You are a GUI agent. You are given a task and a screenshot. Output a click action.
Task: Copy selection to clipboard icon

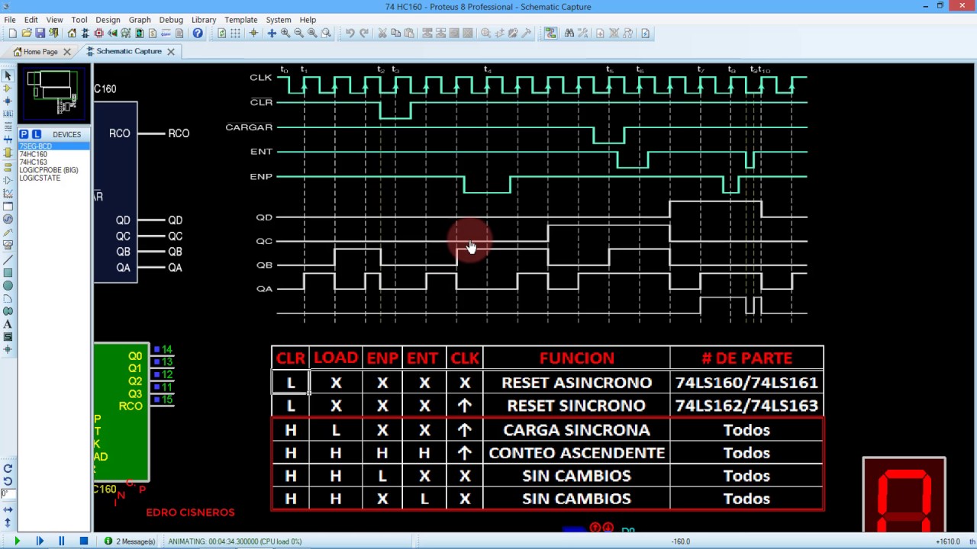[395, 34]
